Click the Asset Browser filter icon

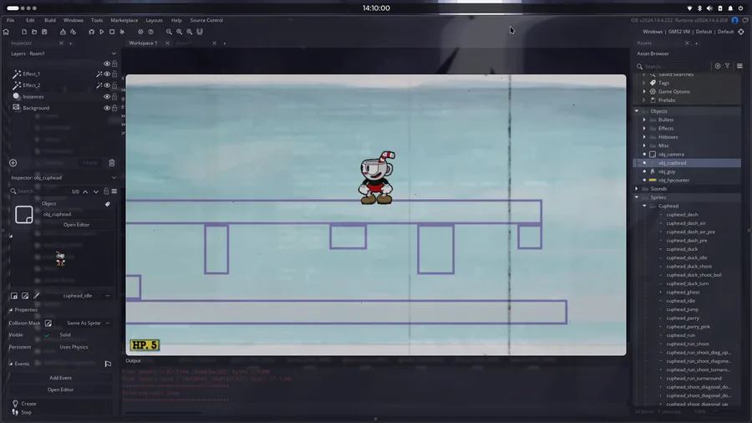[x=728, y=66]
